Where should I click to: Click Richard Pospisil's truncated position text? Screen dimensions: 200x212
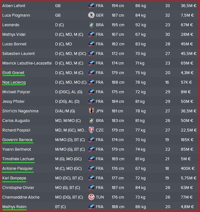pos(71,130)
